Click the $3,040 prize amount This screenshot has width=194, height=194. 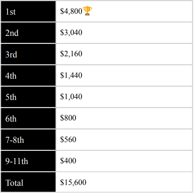(x=71, y=33)
